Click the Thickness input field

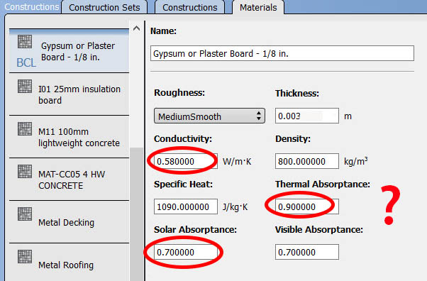click(x=307, y=116)
